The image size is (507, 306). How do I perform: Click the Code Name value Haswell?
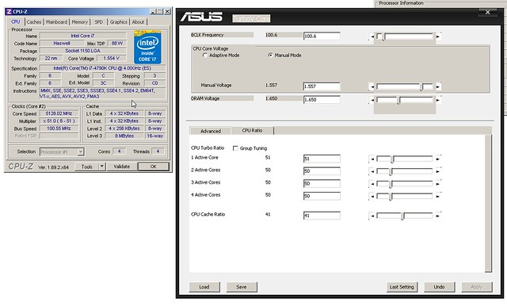point(62,44)
